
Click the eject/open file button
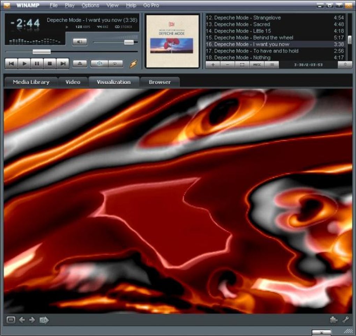click(x=80, y=64)
